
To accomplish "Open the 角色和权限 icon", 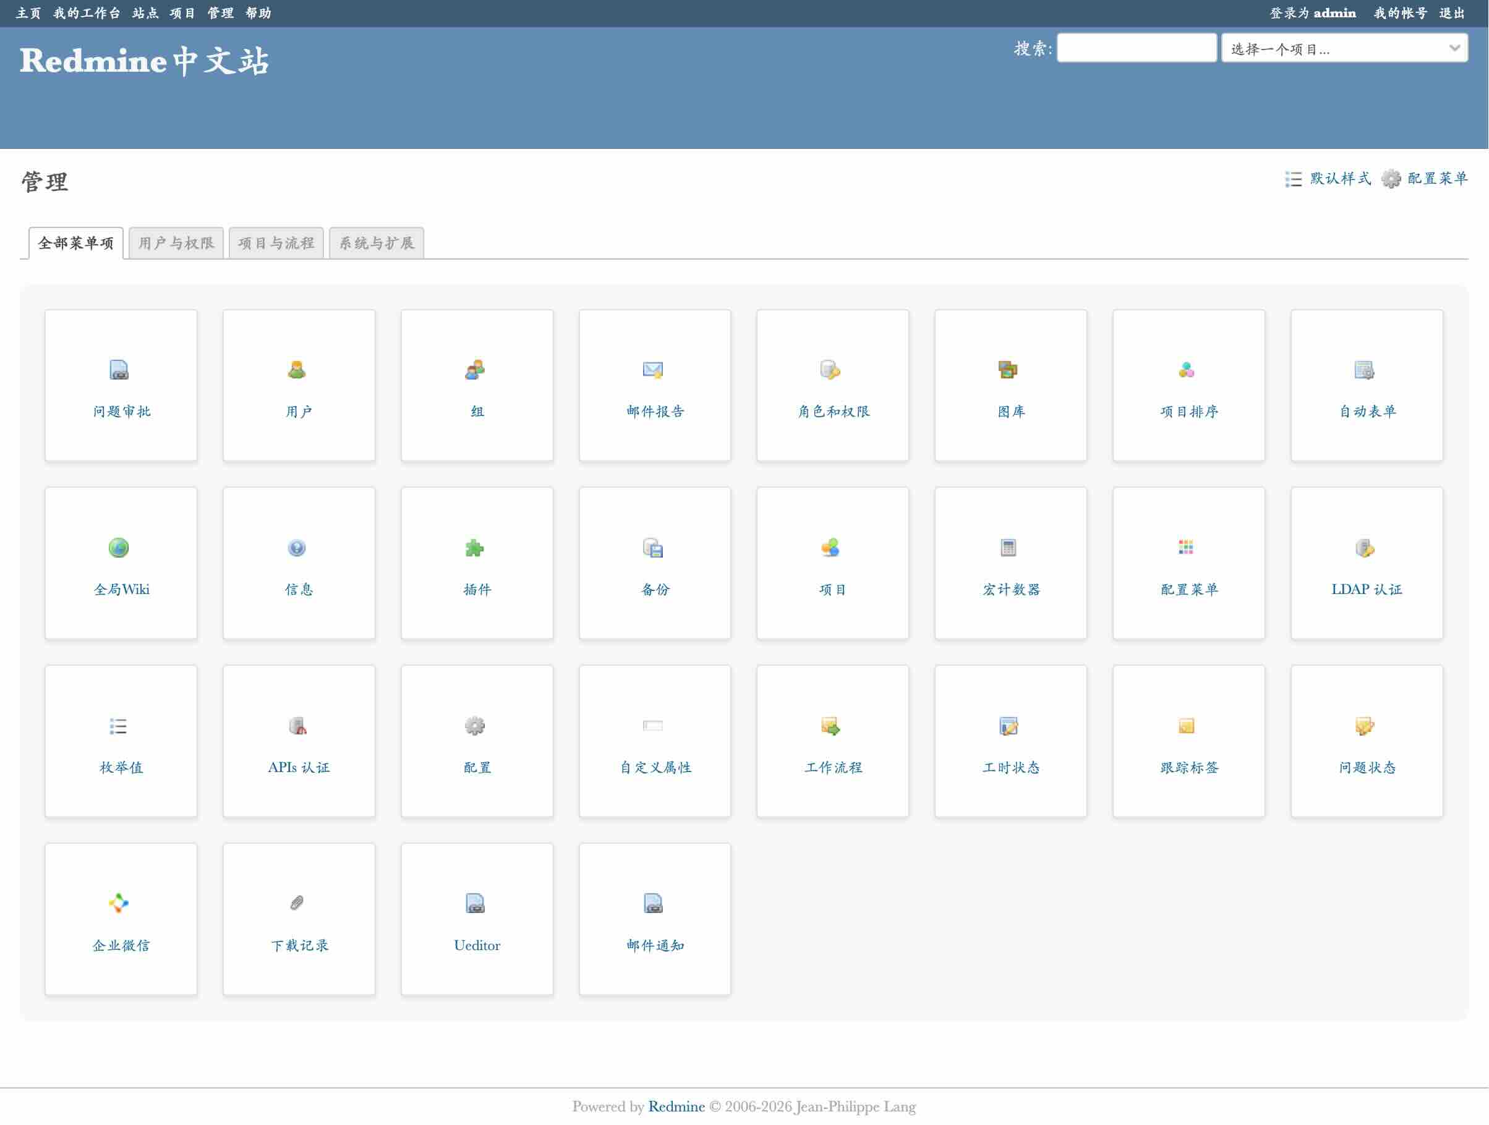I will 830,370.
